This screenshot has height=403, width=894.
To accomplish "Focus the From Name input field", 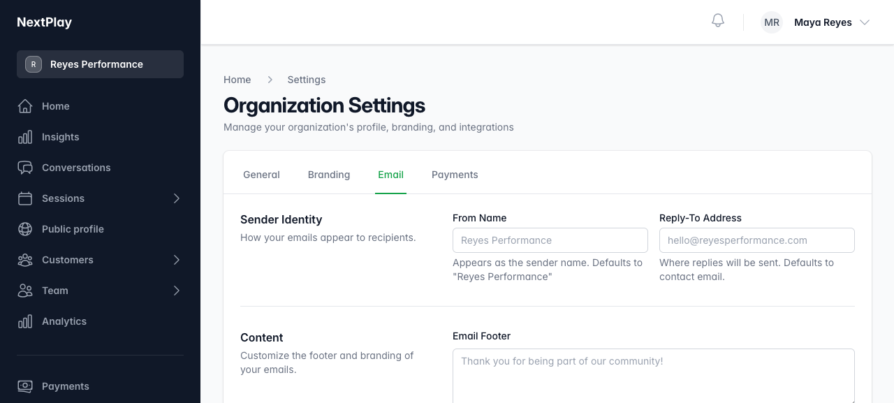I will pyautogui.click(x=550, y=240).
